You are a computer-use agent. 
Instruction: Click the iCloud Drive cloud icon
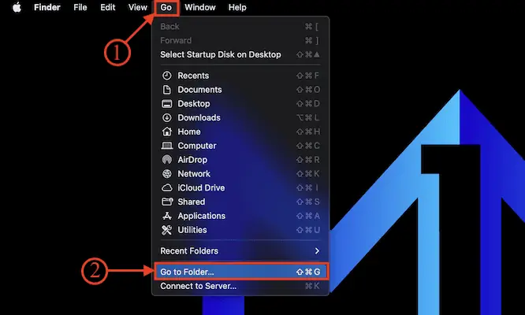coord(166,188)
